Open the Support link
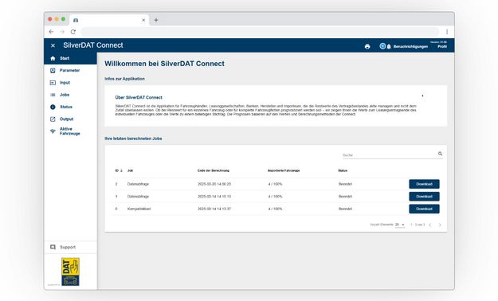This screenshot has width=498, height=301. [68, 247]
